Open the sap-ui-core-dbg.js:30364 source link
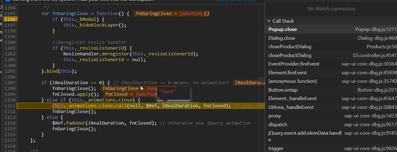This screenshot has height=152, width=397. 369,64
